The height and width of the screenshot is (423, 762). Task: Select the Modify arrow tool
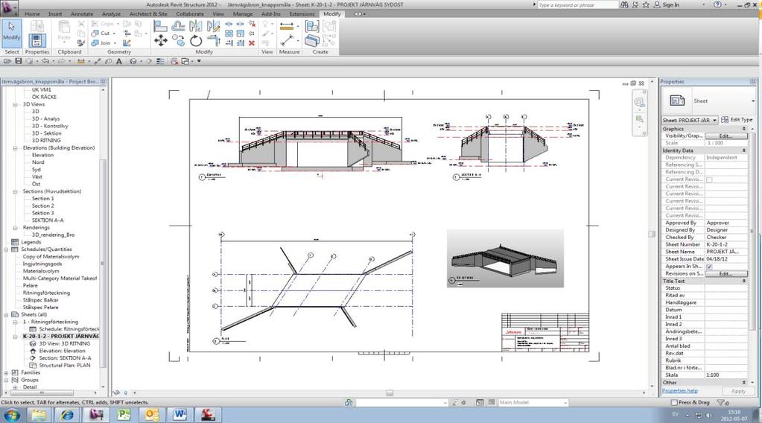coord(12,33)
